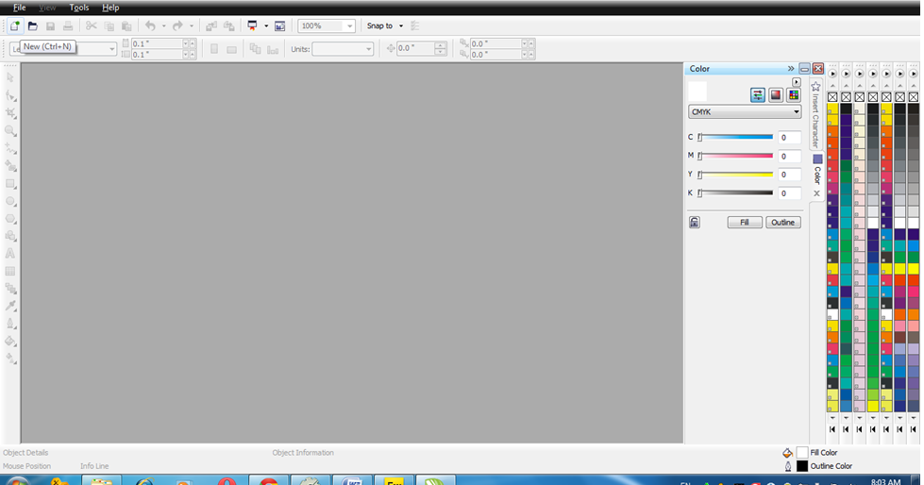Open the CMYK color model dropdown
The width and height of the screenshot is (924, 485).
tap(745, 112)
